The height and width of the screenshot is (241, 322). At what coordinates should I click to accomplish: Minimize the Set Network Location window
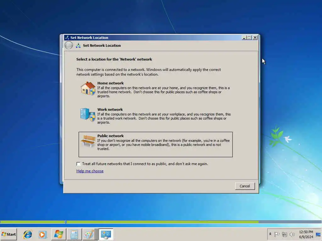[x=244, y=38]
